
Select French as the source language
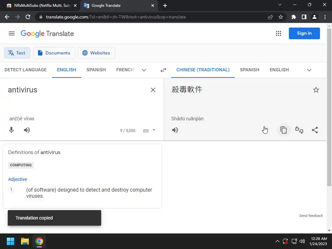pos(125,70)
